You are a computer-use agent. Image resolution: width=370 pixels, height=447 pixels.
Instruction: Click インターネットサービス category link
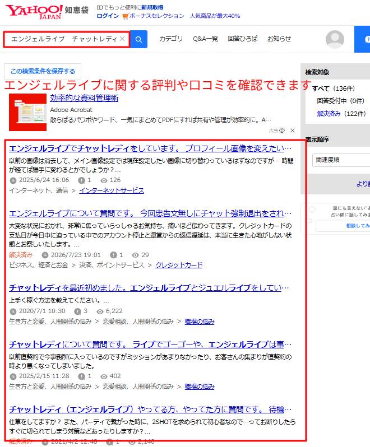click(112, 190)
